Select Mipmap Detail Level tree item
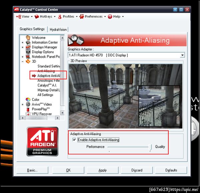Viewport: 200px width, 193px height. pos(49,90)
